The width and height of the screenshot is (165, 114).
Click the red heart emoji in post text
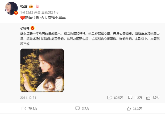click(23, 18)
